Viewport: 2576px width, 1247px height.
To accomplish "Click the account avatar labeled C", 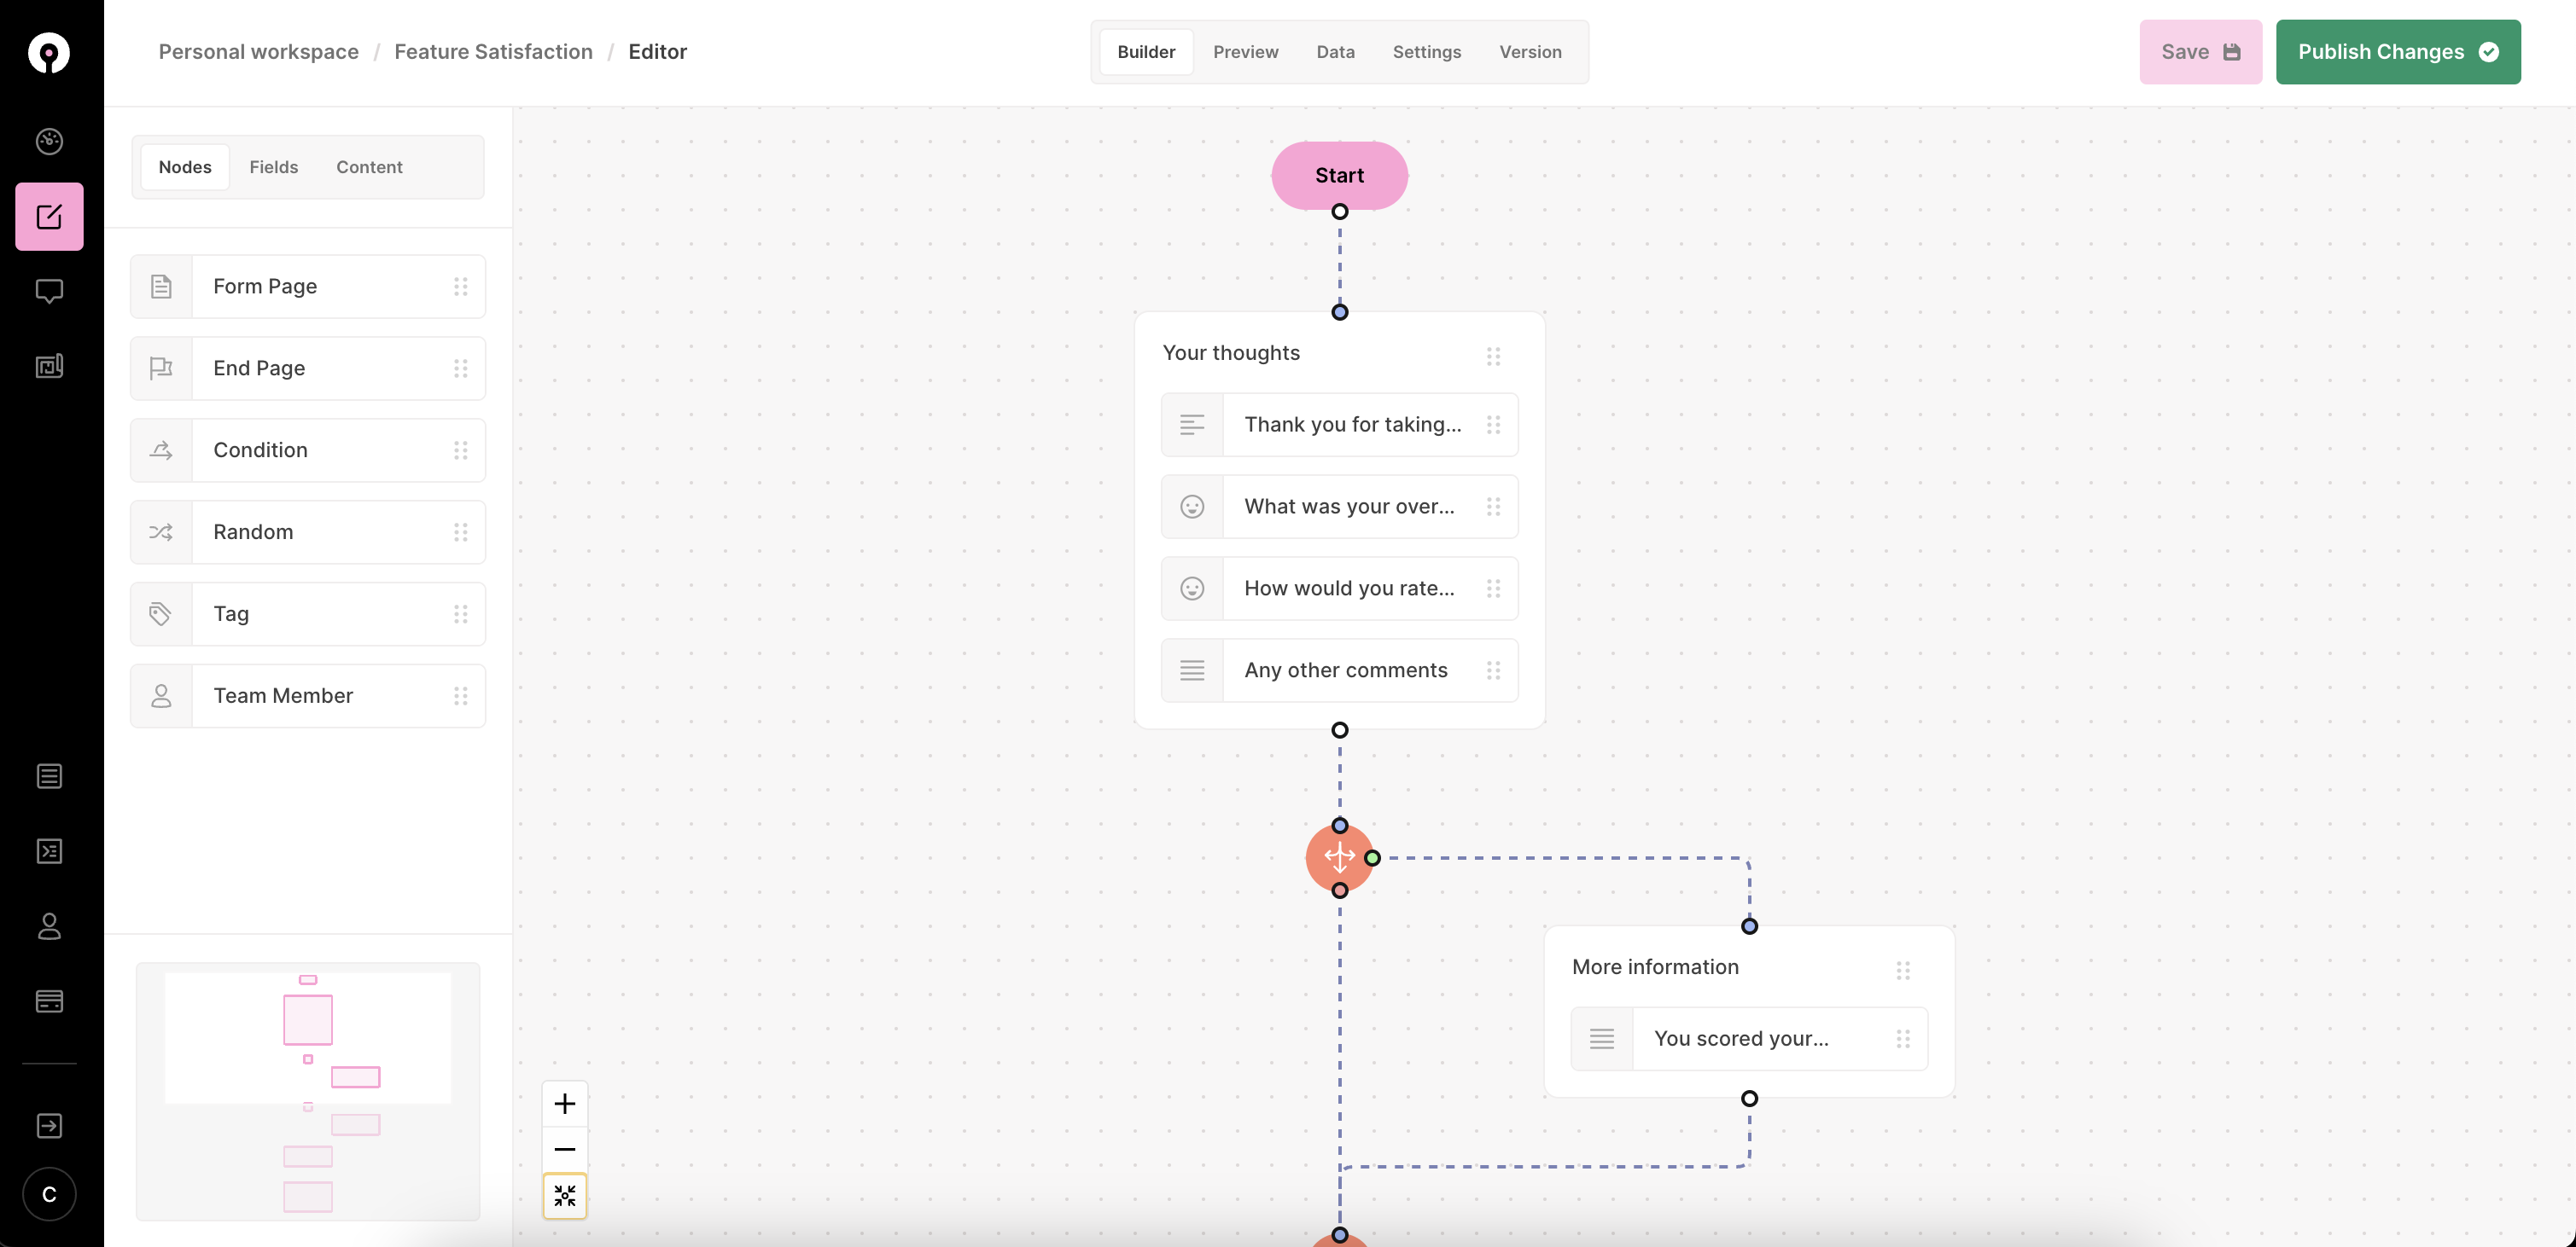I will (49, 1194).
